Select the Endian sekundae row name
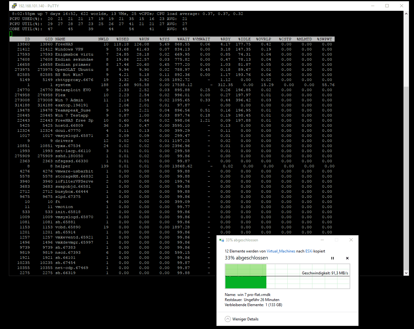Viewport: 414px width, 329px height. coord(74,59)
